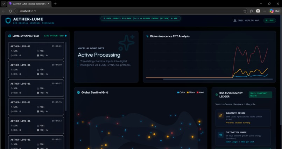Click the LUME-SYNAPSE FEED chip icon

(10, 36)
